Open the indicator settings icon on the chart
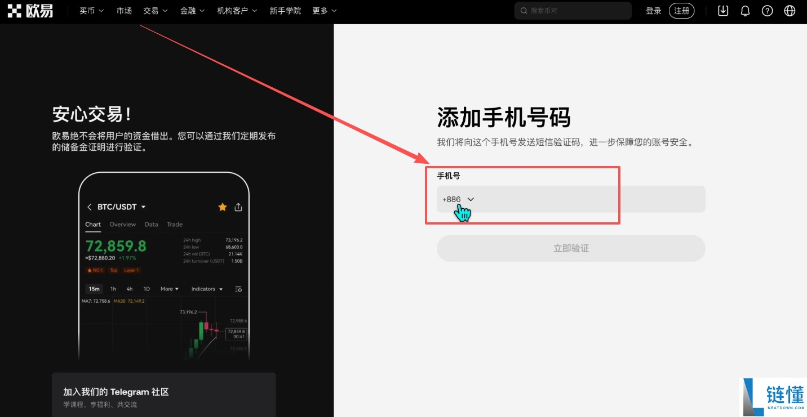 click(x=238, y=289)
